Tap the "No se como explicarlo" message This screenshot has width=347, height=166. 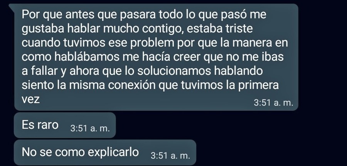coord(105,152)
